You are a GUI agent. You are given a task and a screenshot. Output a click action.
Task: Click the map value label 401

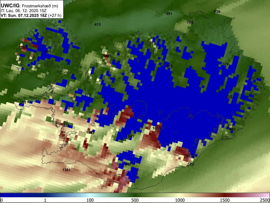[x=48, y=52]
